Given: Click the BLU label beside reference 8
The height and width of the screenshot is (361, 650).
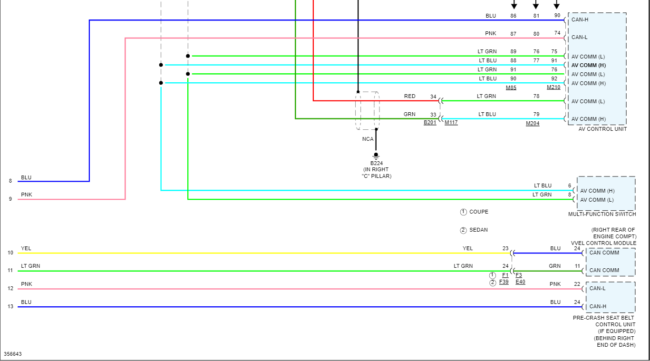Looking at the screenshot, I should point(26,178).
